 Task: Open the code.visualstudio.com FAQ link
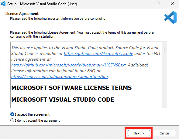(60, 76)
